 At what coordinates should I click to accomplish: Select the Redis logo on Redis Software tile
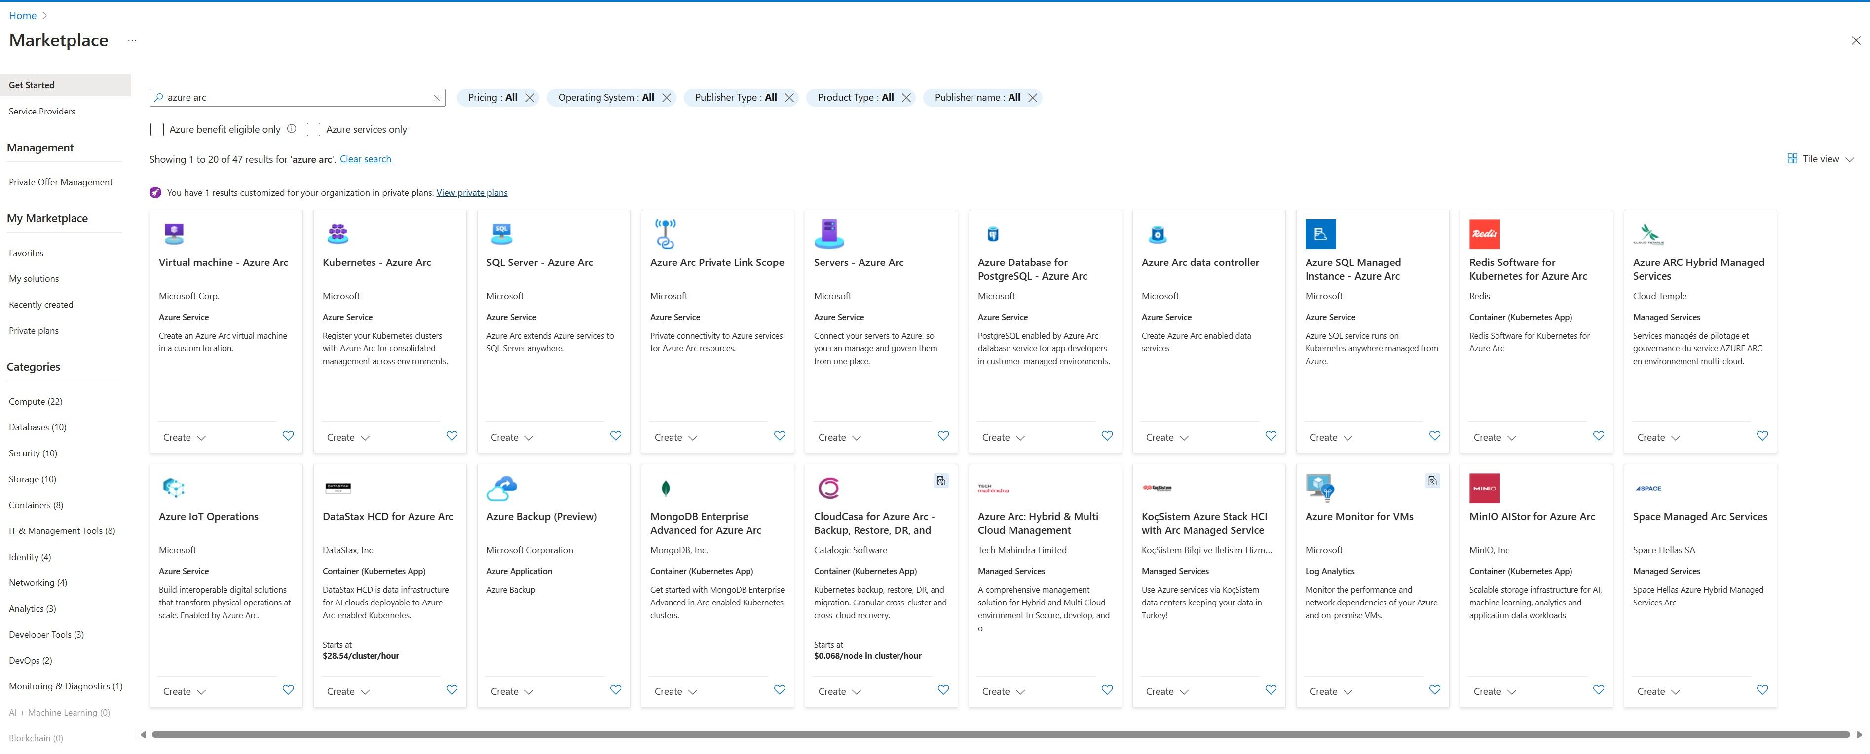[1485, 234]
